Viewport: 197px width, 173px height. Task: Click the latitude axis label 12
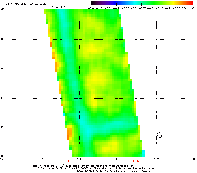tap(2, 127)
